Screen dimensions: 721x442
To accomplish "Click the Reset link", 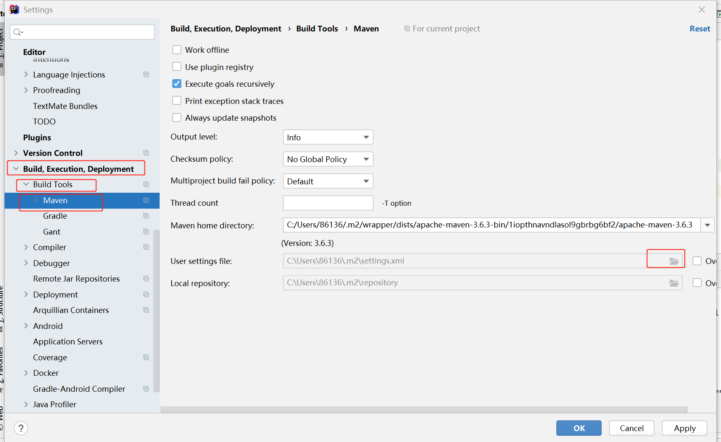I will tap(700, 28).
